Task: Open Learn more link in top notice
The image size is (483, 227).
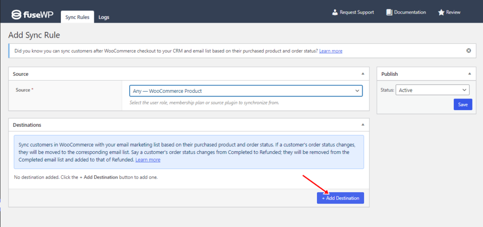Action: (331, 51)
